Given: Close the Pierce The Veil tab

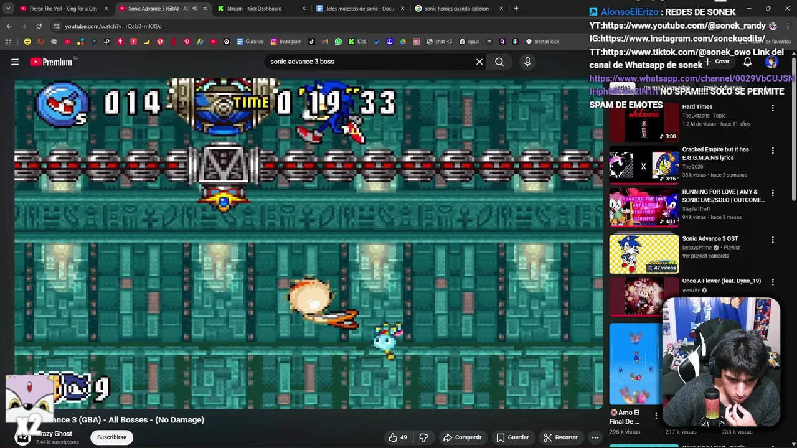Looking at the screenshot, I should pos(106,9).
